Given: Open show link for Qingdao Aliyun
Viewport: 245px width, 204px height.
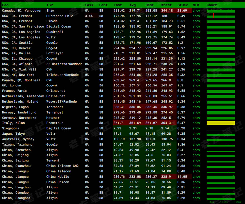Looking at the screenshot, I should [x=196, y=193].
